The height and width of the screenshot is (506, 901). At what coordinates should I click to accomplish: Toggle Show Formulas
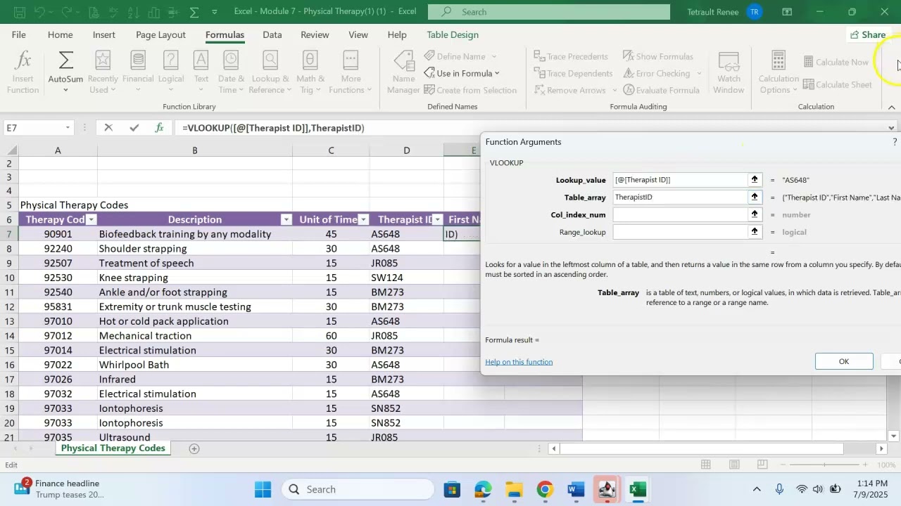[x=658, y=56]
